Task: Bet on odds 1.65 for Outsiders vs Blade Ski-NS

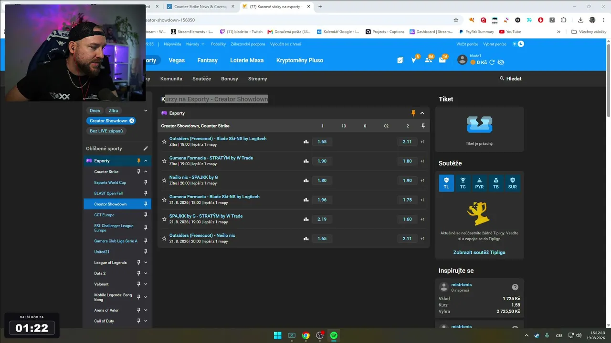Action: (322, 141)
